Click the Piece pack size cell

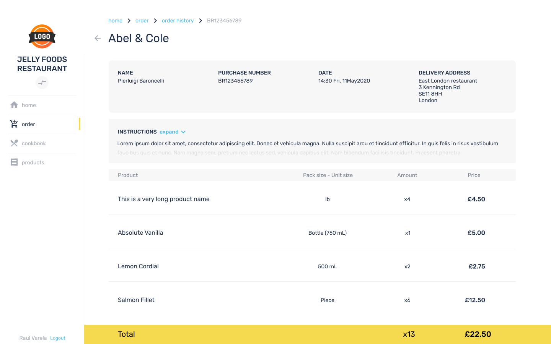click(x=328, y=300)
